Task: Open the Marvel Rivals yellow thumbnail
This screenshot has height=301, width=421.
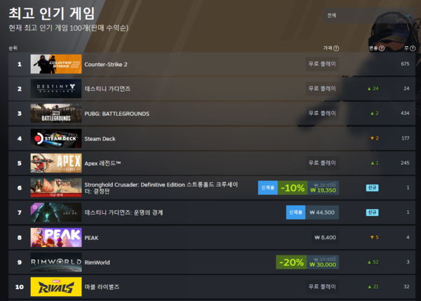Action: 56,287
